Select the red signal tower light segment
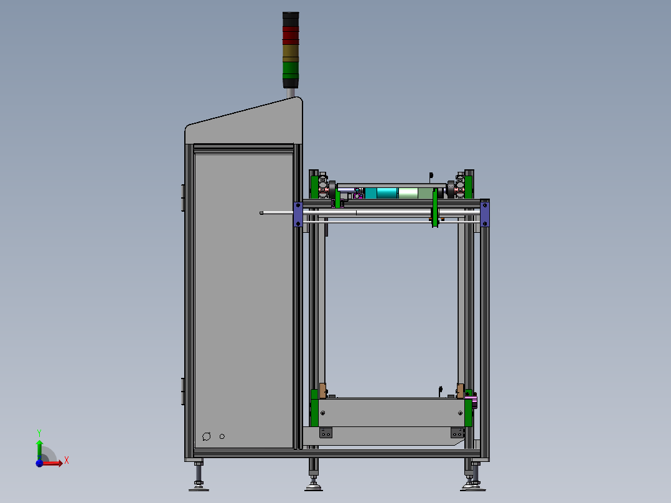 (x=290, y=34)
